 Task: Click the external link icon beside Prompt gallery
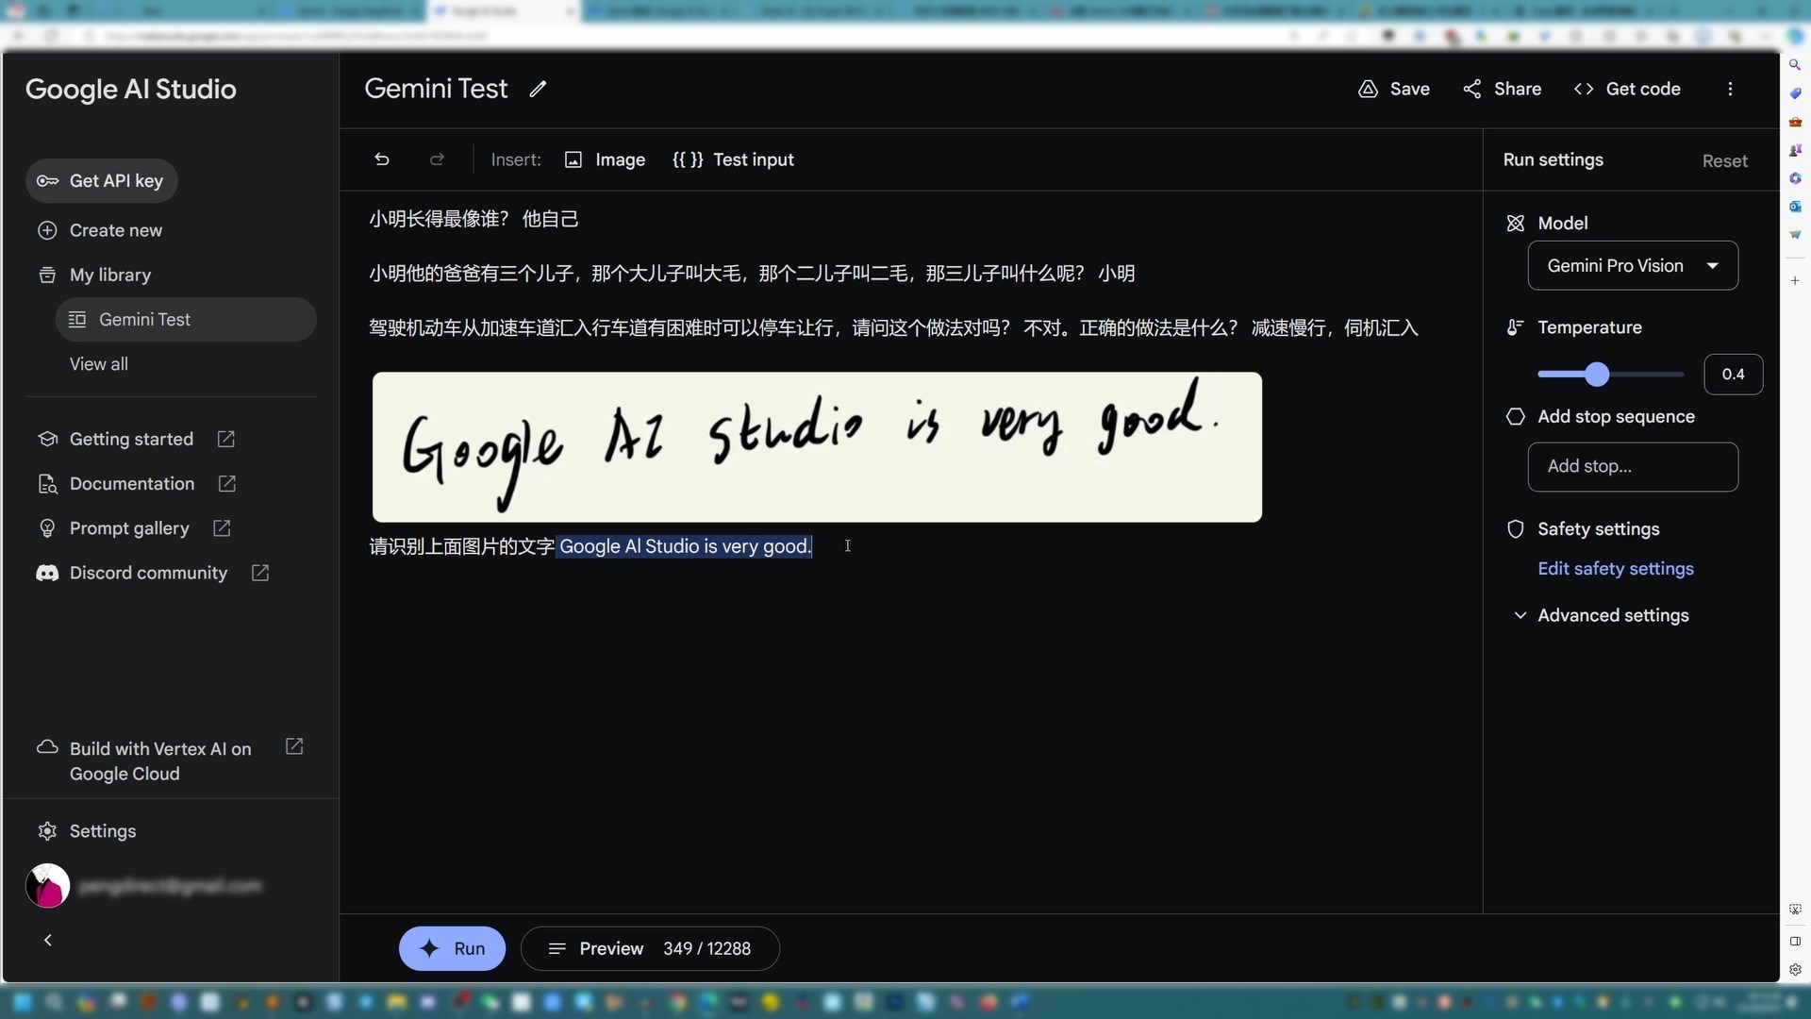point(222,528)
